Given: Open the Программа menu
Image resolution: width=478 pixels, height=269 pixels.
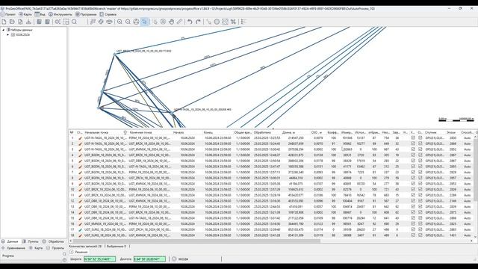Looking at the screenshot, I should [x=86, y=14].
